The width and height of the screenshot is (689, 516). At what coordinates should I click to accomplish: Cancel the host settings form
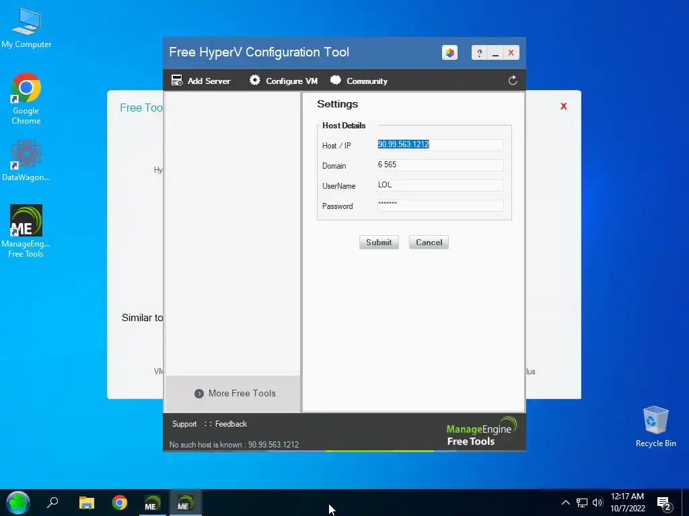coord(429,242)
